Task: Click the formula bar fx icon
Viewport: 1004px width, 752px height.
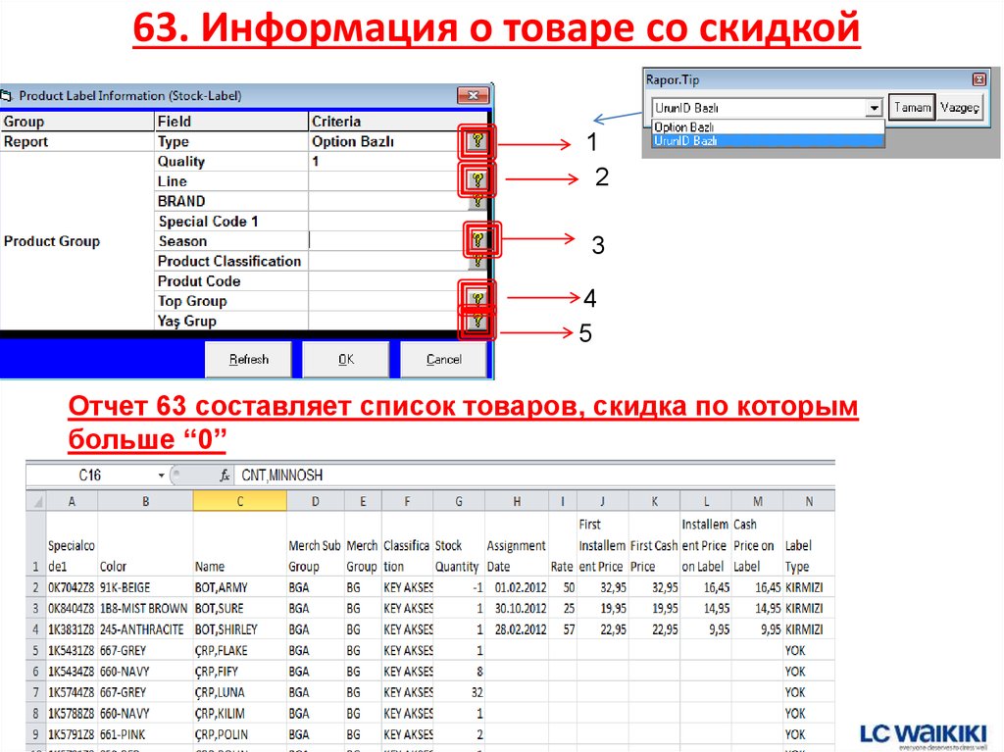Action: point(223,475)
